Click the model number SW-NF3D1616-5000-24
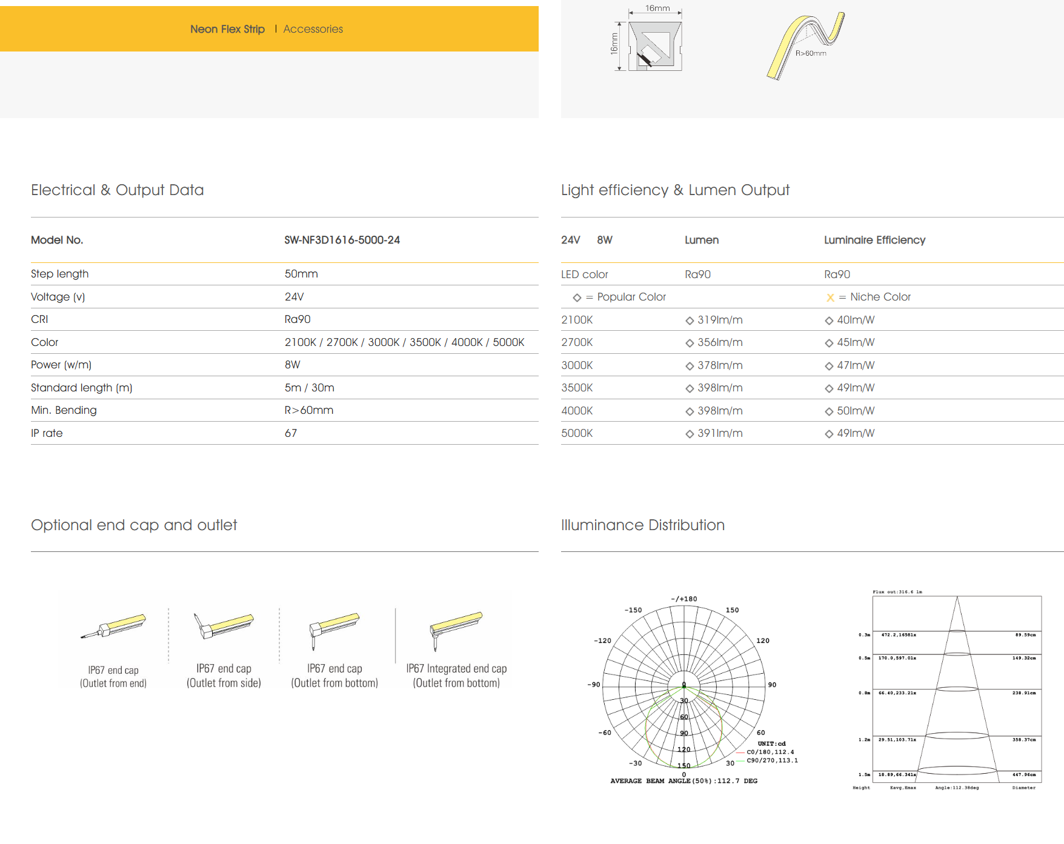This screenshot has width=1064, height=844. point(342,240)
